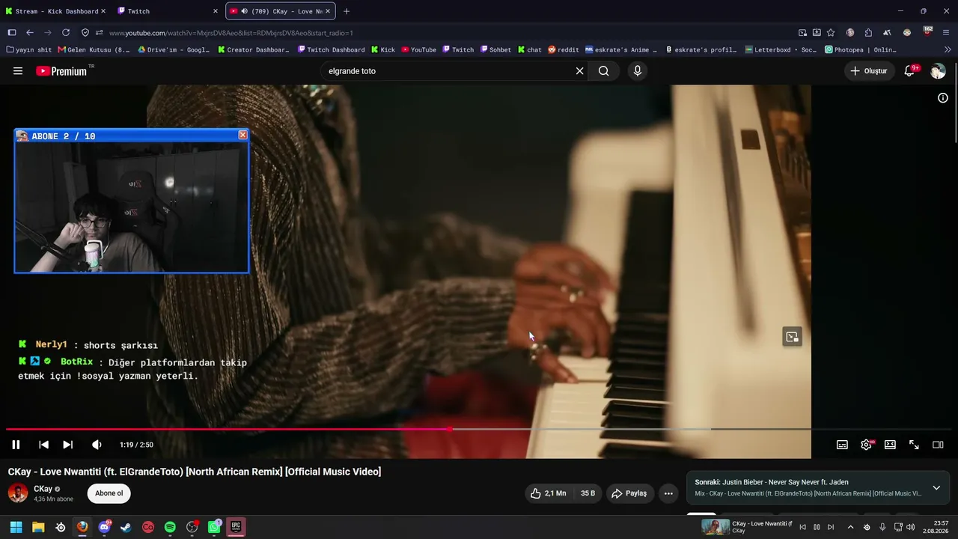Open Steam from the taskbar
This screenshot has width=958, height=539.
[126, 527]
